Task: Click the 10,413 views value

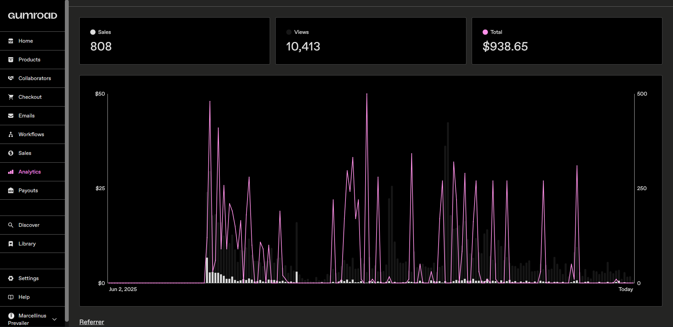Action: [x=303, y=47]
